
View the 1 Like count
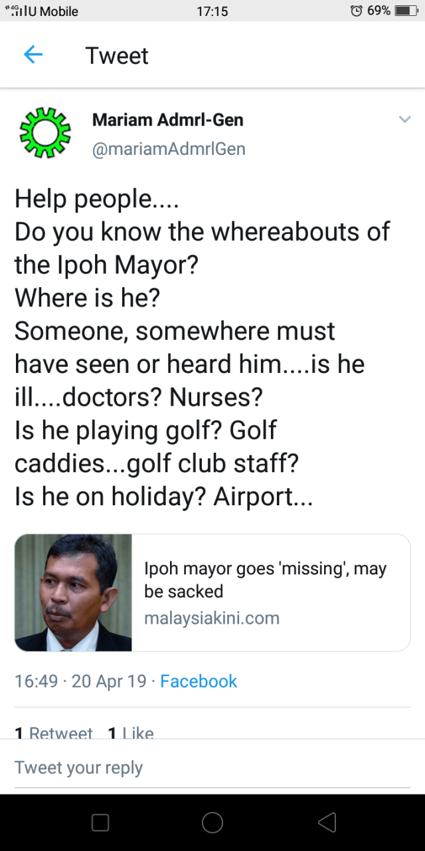[131, 732]
